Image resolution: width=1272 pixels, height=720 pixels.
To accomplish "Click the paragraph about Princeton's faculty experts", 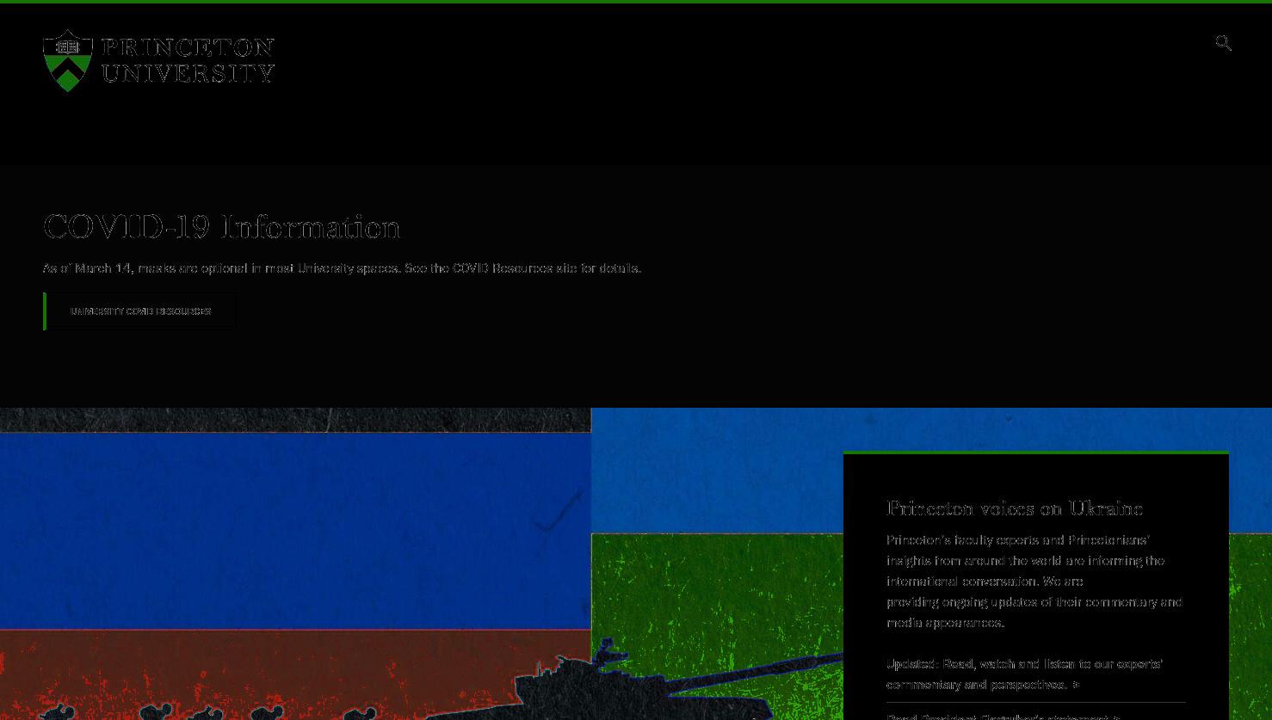I will [1034, 582].
